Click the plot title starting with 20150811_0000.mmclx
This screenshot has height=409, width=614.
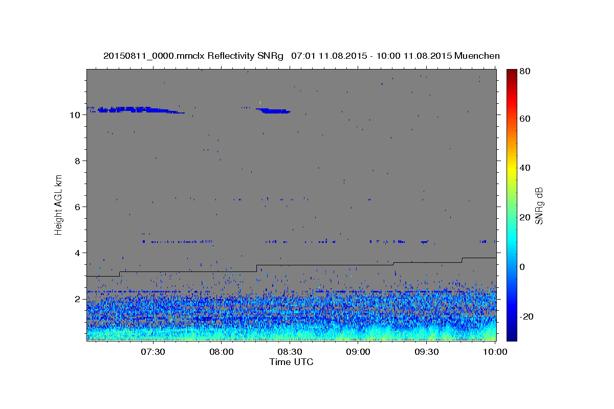(x=301, y=55)
